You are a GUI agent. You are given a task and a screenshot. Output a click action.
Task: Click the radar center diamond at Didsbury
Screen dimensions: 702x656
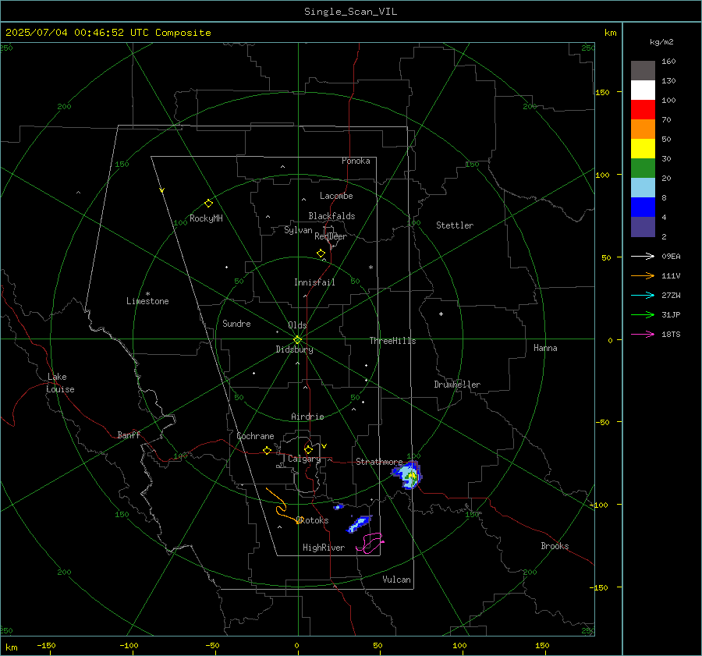pyautogui.click(x=297, y=340)
